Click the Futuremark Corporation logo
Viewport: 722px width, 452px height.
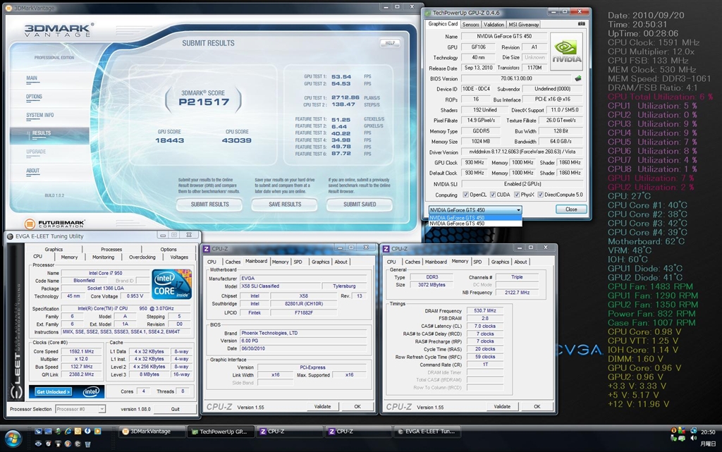[55, 224]
